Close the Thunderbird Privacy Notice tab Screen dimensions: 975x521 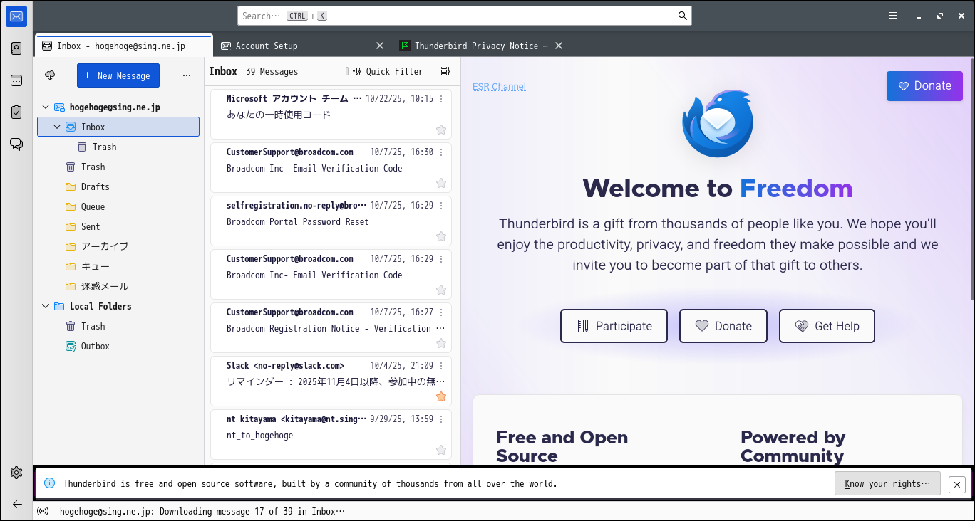click(559, 46)
